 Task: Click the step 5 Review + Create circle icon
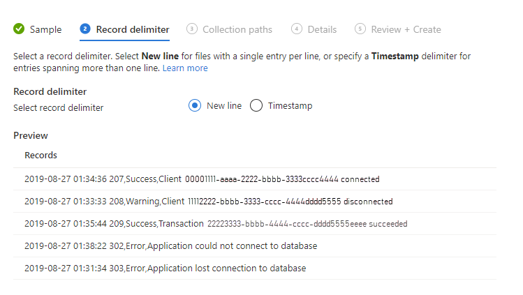point(360,29)
